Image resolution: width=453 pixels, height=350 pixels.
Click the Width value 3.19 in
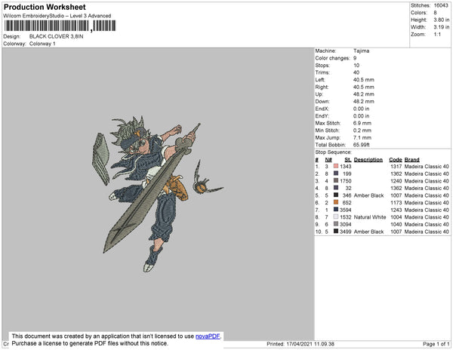point(442,27)
